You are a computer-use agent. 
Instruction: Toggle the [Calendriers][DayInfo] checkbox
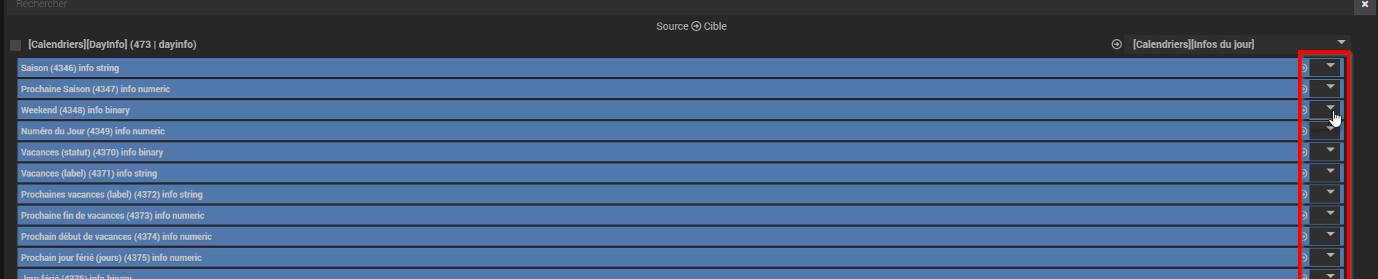pyautogui.click(x=15, y=45)
